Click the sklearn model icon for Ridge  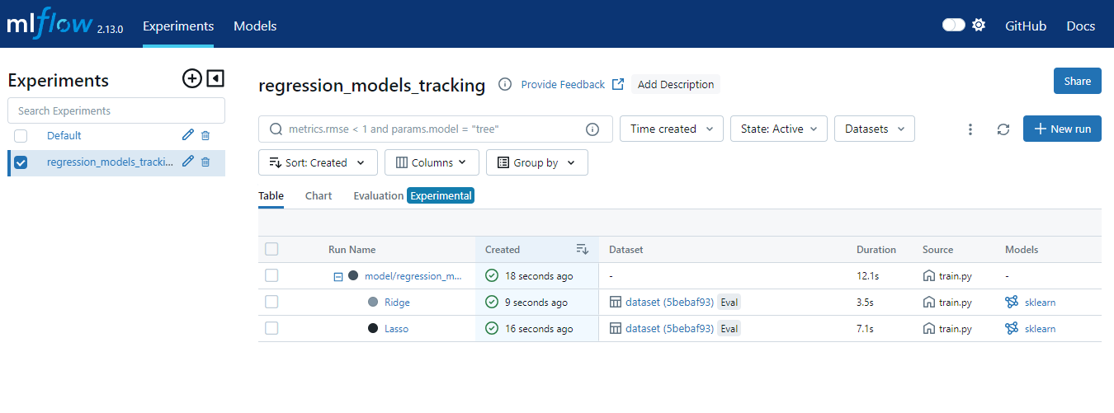tap(1012, 302)
